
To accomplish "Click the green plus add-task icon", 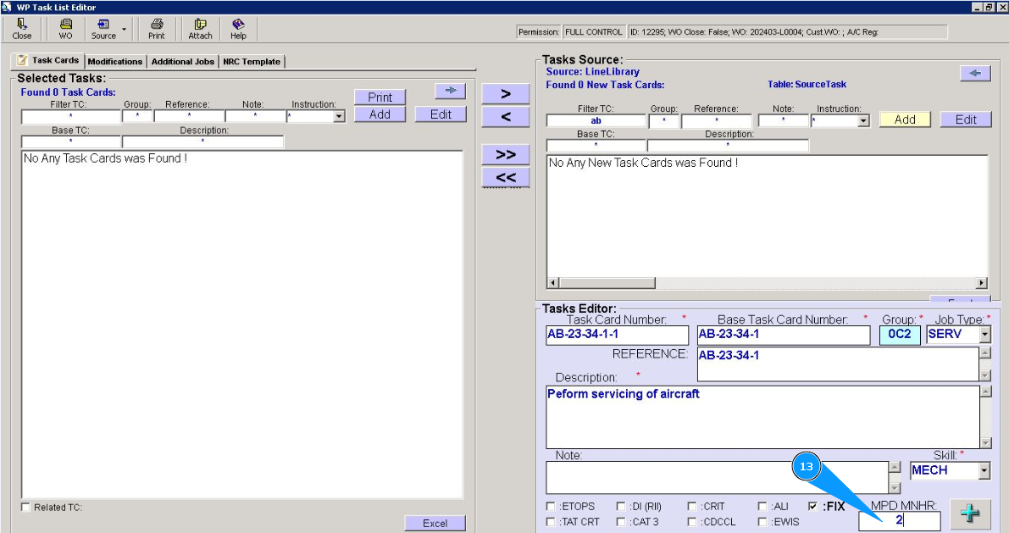I will pyautogui.click(x=969, y=514).
